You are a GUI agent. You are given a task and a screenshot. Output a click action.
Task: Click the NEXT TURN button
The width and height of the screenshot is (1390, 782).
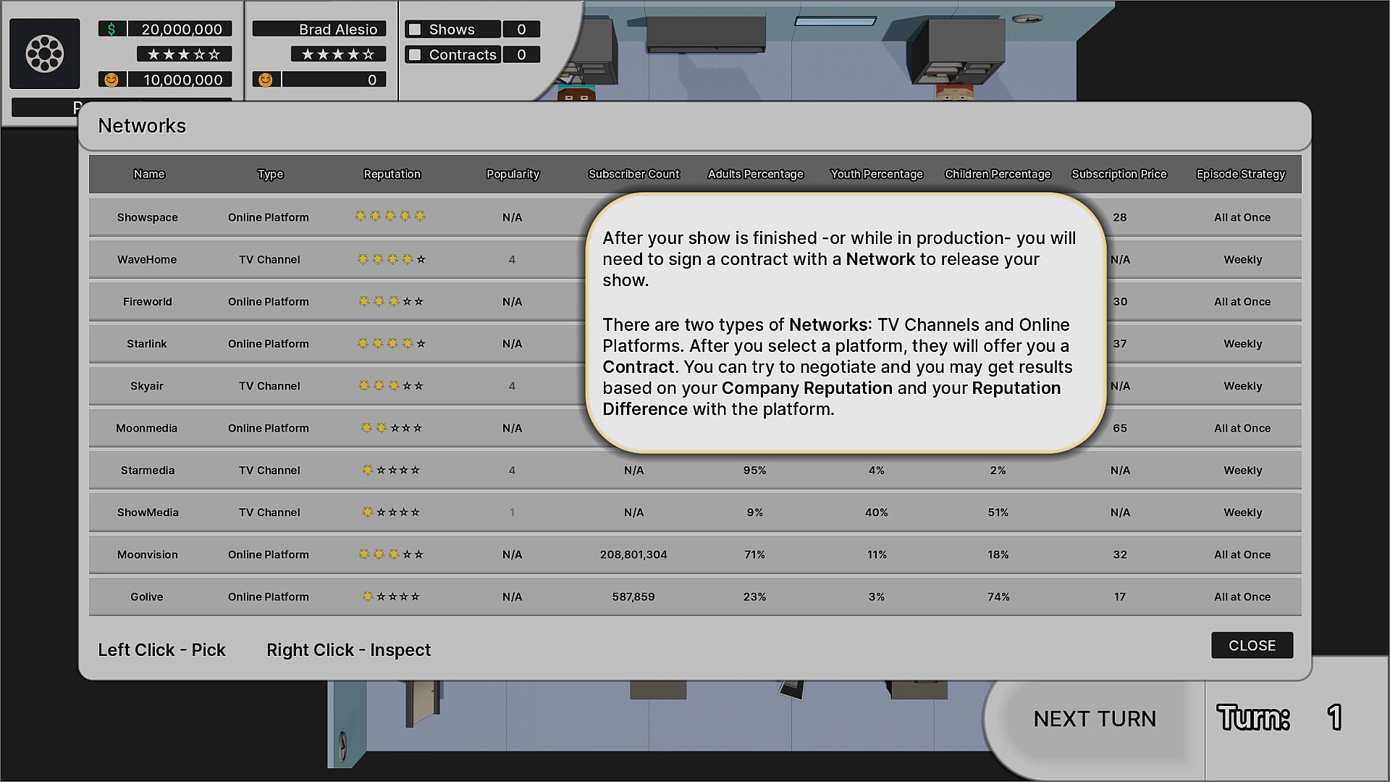coord(1094,718)
